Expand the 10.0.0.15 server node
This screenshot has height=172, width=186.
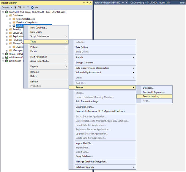3,54
